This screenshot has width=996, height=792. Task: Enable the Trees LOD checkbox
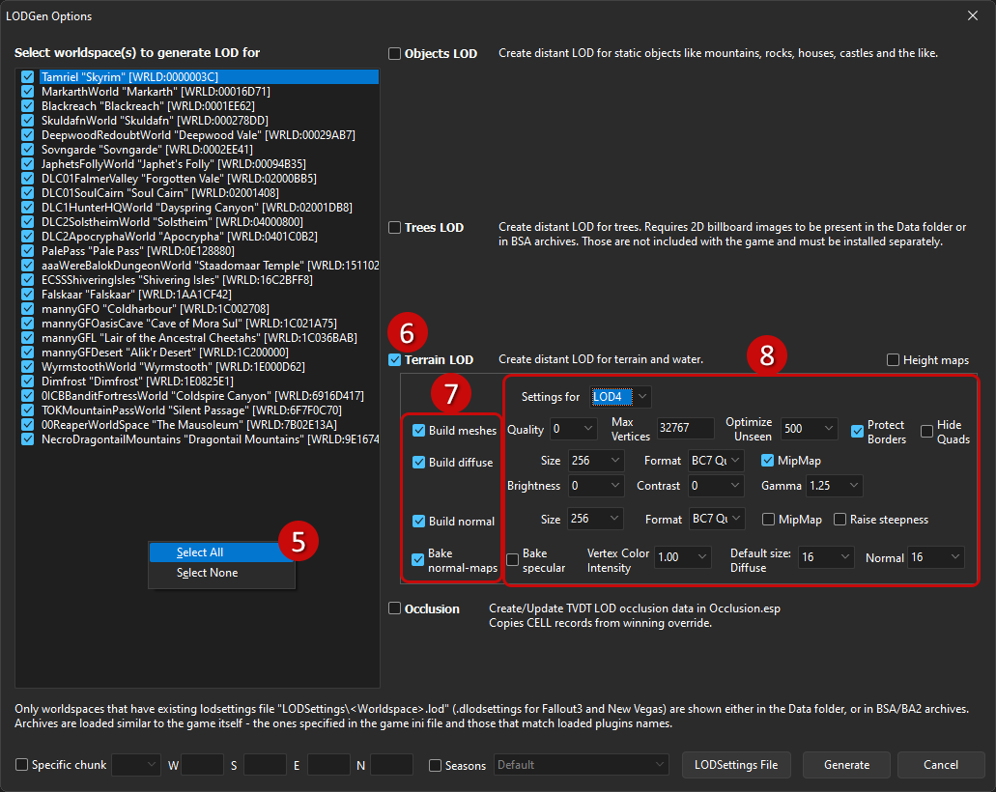pyautogui.click(x=394, y=227)
